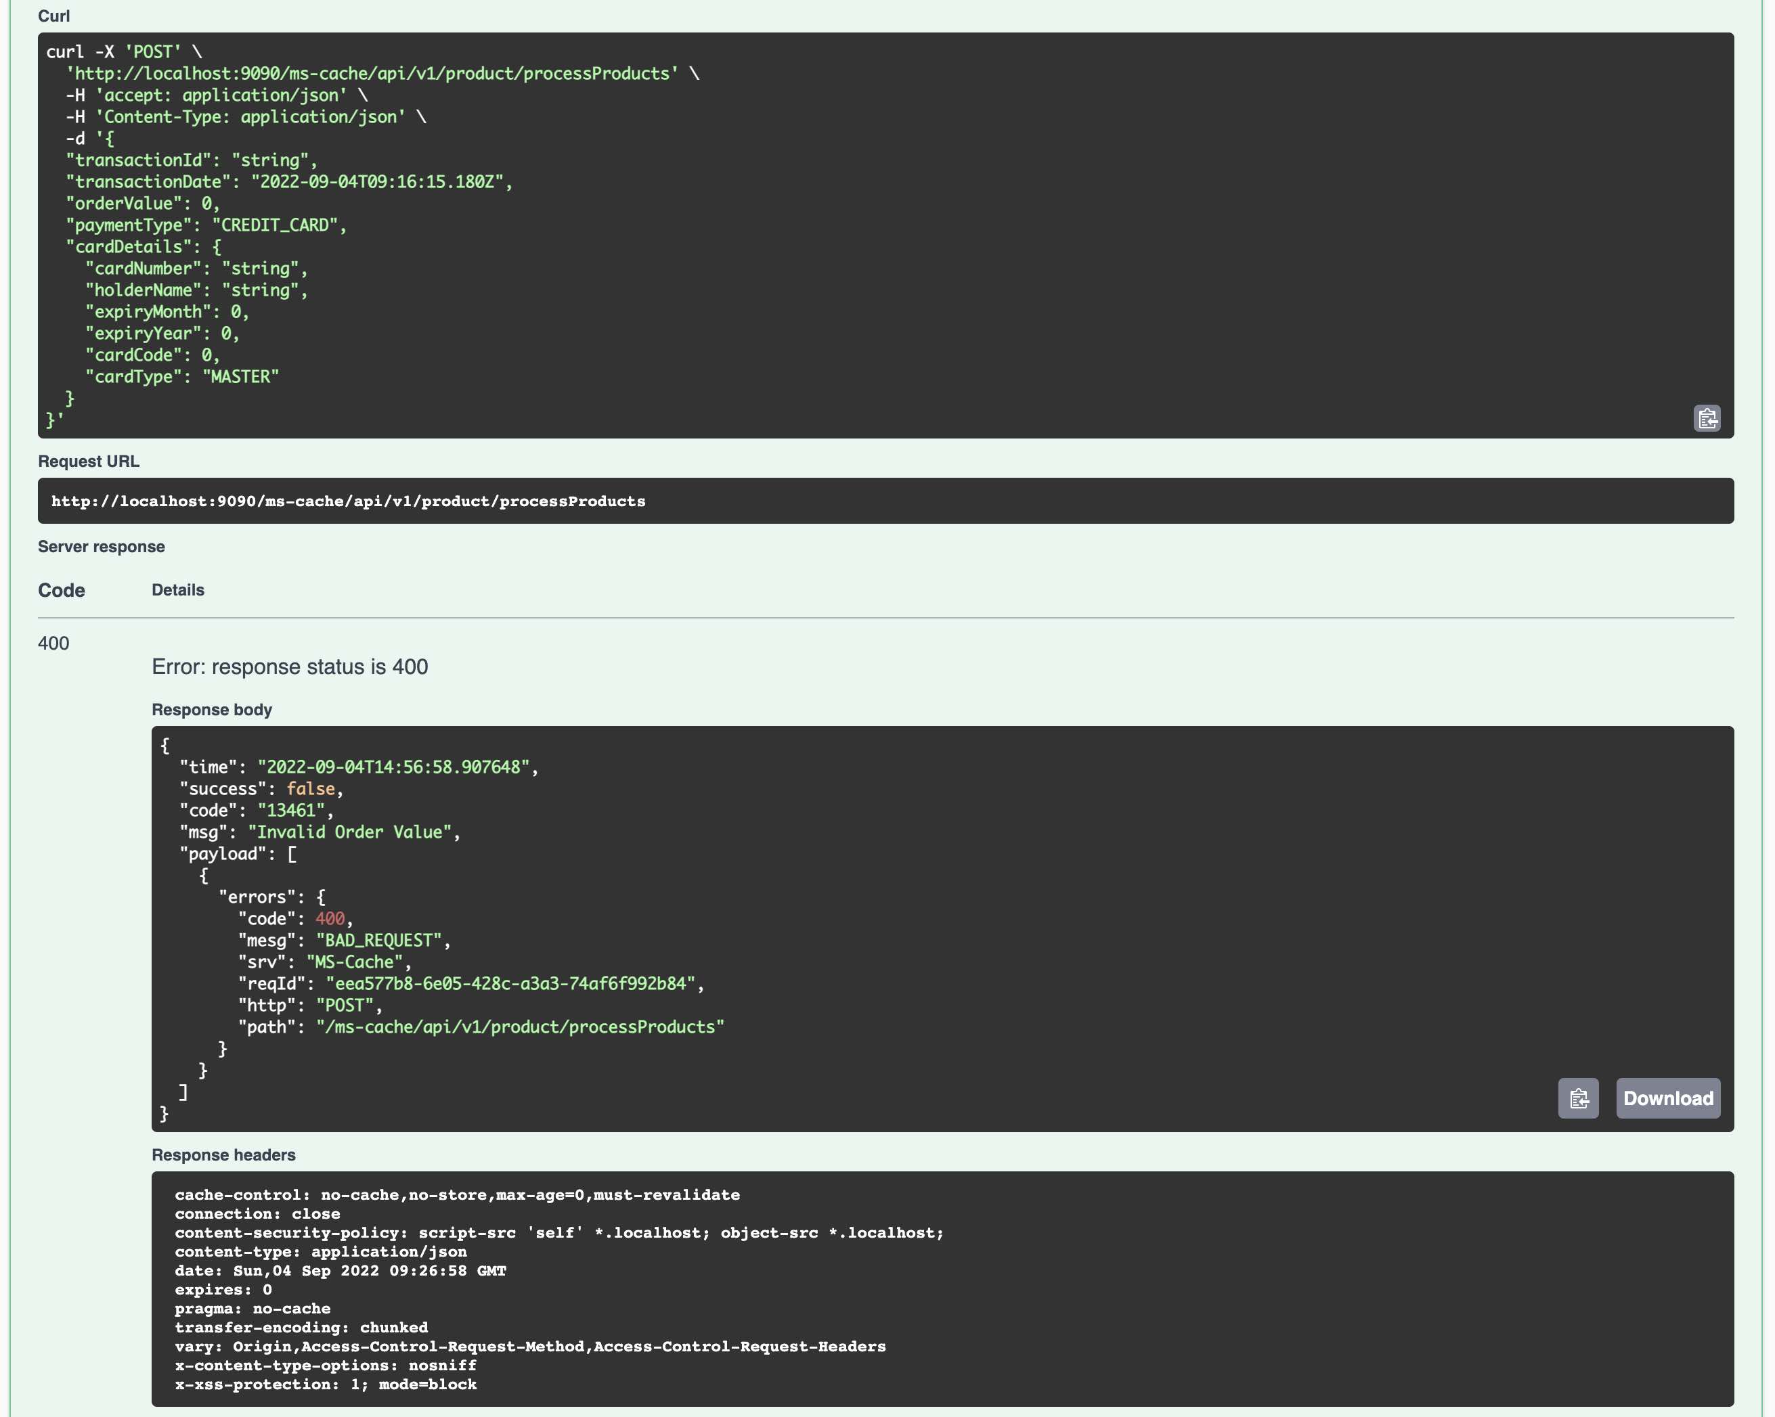Click the 'Error: response status is 400' text
Viewport: 1775px width, 1417px height.
290,667
